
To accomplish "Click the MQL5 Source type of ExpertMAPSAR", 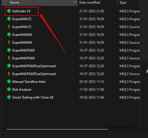I will click(129, 58).
